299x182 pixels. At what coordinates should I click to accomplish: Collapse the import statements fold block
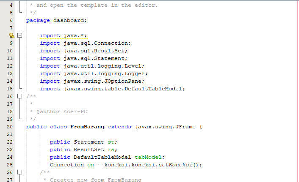[19, 35]
